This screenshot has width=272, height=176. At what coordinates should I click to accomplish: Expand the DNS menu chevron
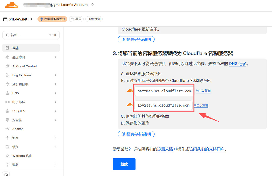[55, 93]
